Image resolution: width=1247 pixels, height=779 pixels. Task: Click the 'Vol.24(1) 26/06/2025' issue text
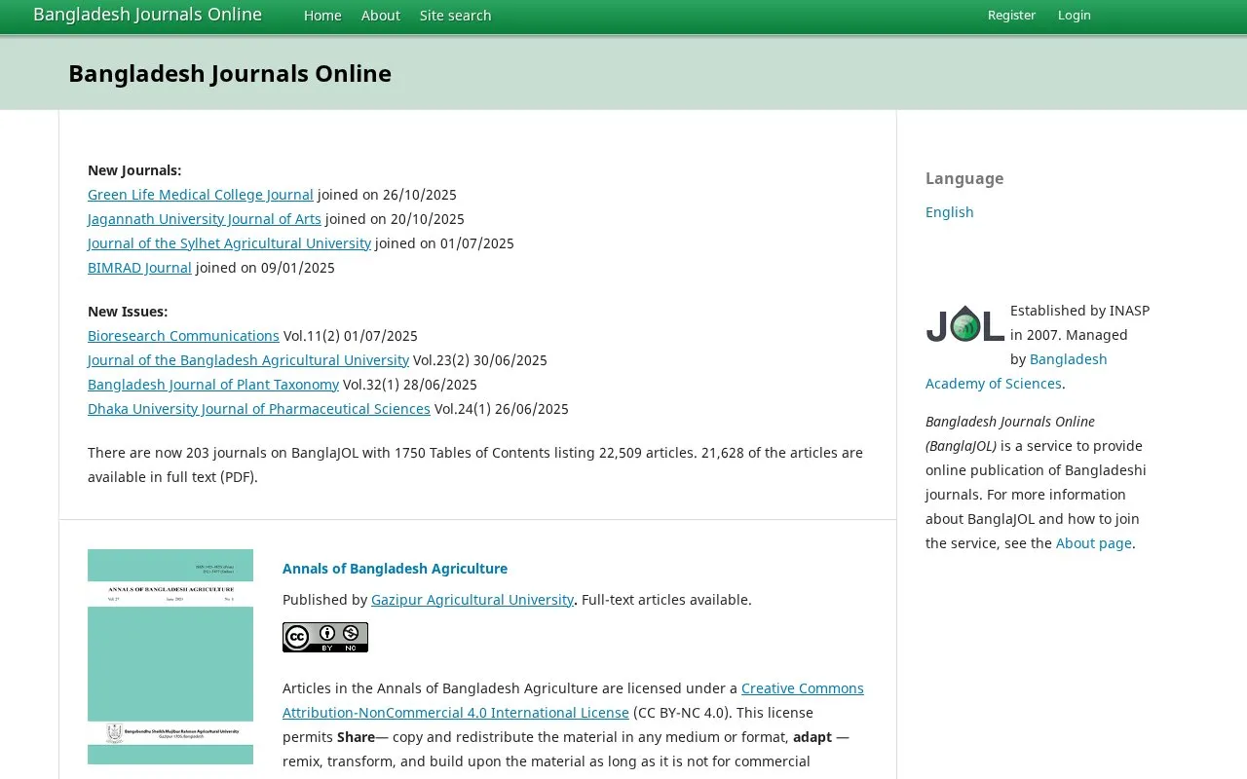[502, 409]
